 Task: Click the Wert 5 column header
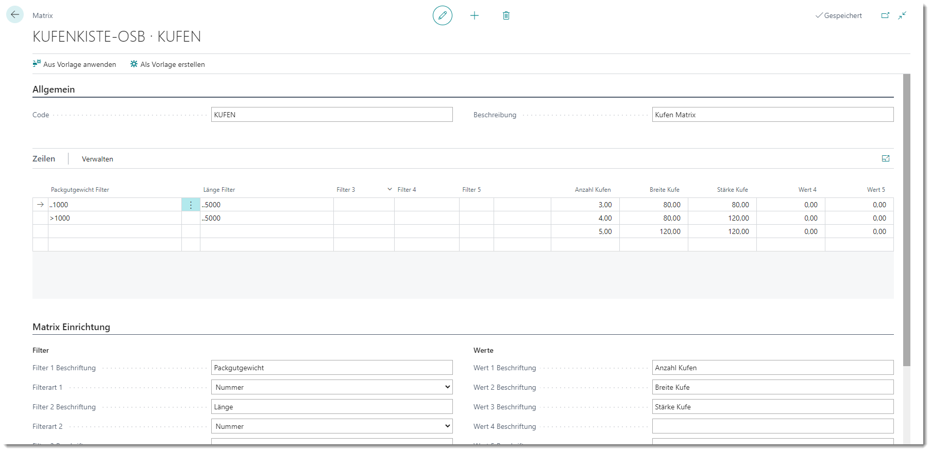pos(876,190)
